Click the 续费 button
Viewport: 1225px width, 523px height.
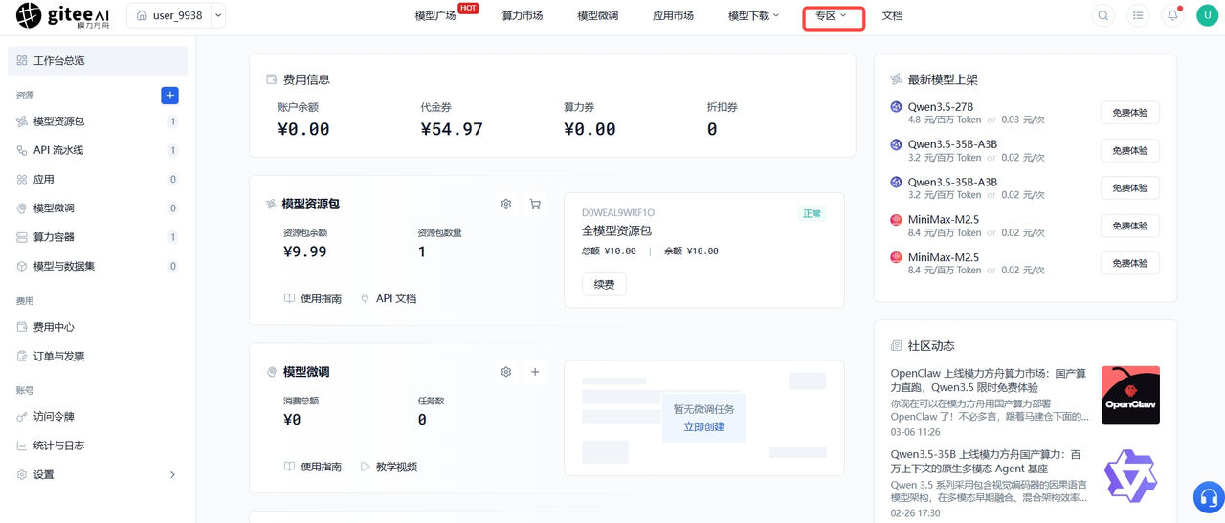(604, 284)
